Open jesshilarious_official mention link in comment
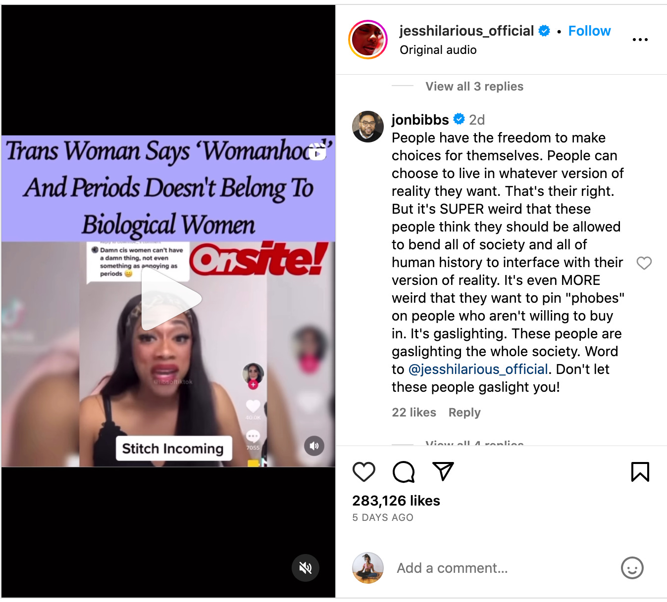 [478, 369]
